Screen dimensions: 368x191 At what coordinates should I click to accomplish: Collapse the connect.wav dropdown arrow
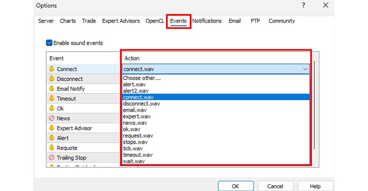(305, 69)
